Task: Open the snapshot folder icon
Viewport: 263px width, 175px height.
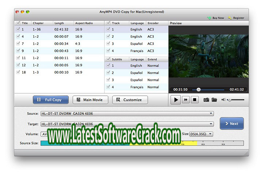Action: (x=214, y=100)
